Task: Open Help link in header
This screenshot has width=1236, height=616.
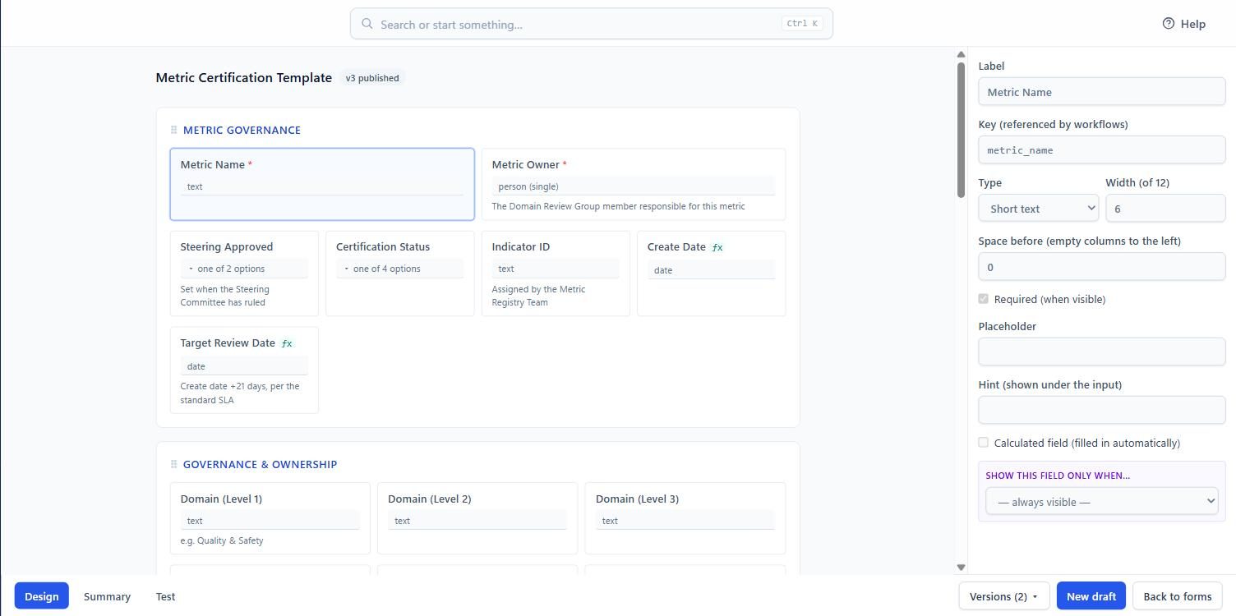Action: 1184,24
